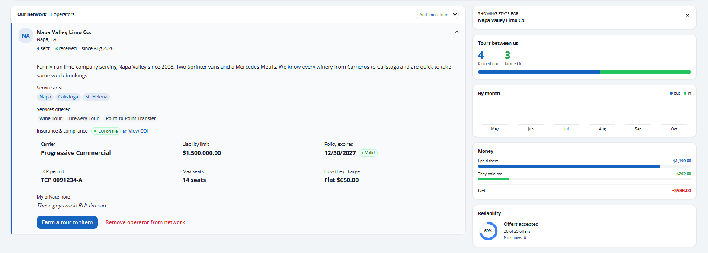
Task: Click the 3 farmed in count
Action: click(508, 55)
